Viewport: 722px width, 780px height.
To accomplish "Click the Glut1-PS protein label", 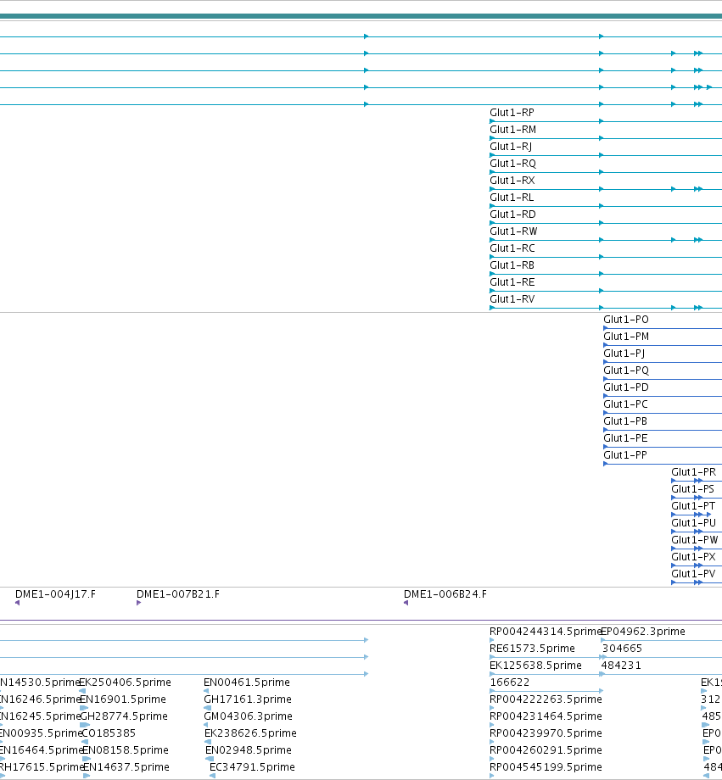I will pos(692,489).
